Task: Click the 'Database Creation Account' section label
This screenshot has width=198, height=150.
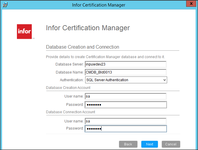Action: (68, 88)
